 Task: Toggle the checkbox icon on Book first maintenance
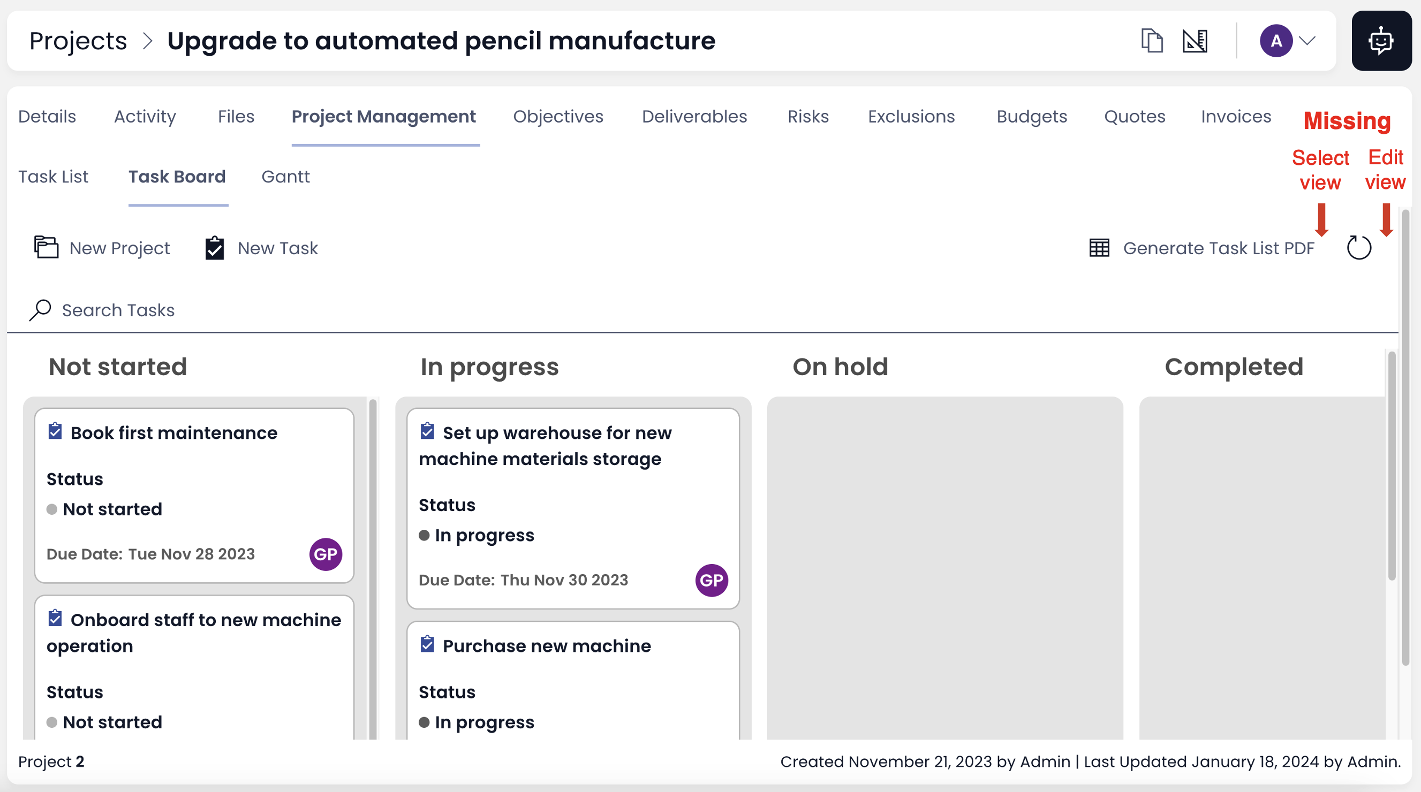[55, 431]
